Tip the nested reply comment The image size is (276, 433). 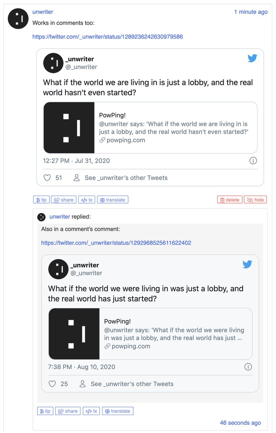pyautogui.click(x=45, y=411)
